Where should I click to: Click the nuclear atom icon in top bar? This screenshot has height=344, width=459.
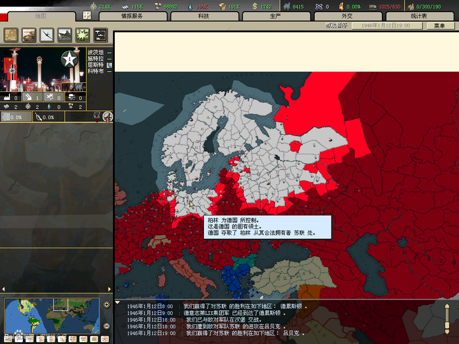pos(319,6)
